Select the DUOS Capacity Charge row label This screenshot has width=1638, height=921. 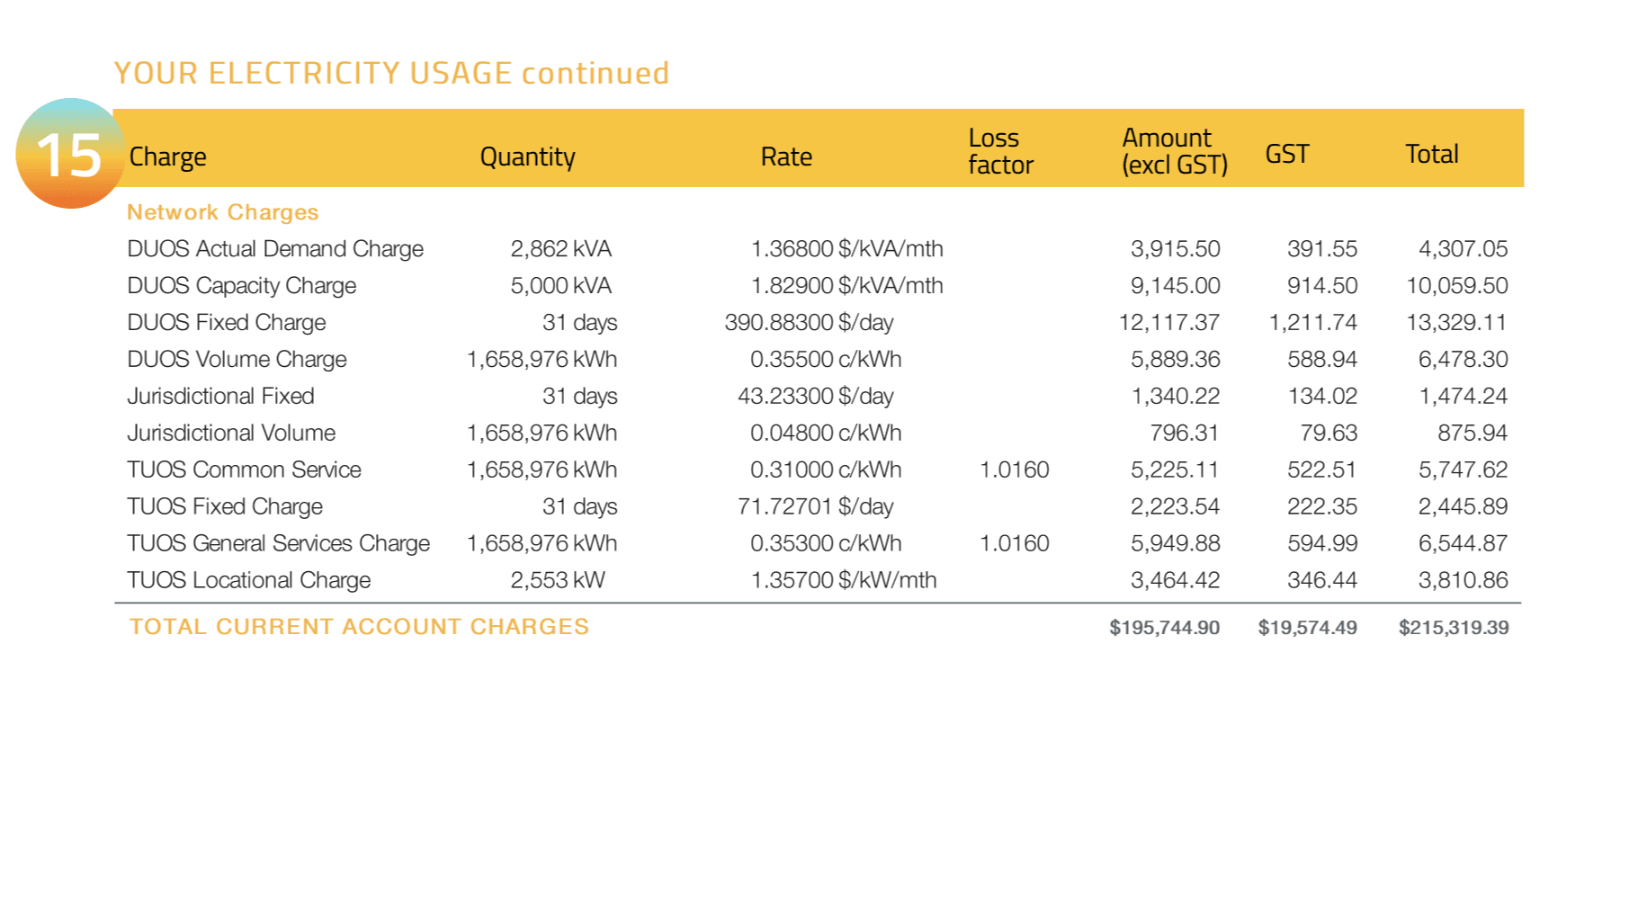(242, 285)
